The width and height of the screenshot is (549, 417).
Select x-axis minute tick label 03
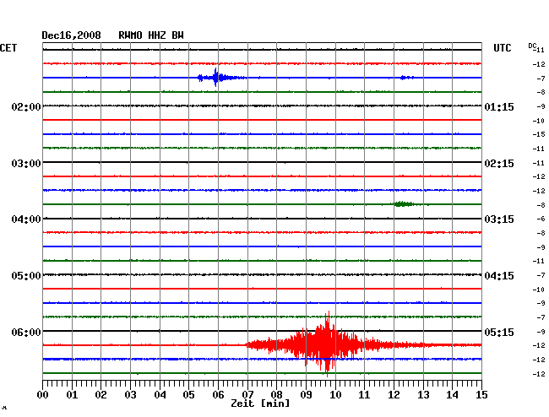(x=130, y=394)
